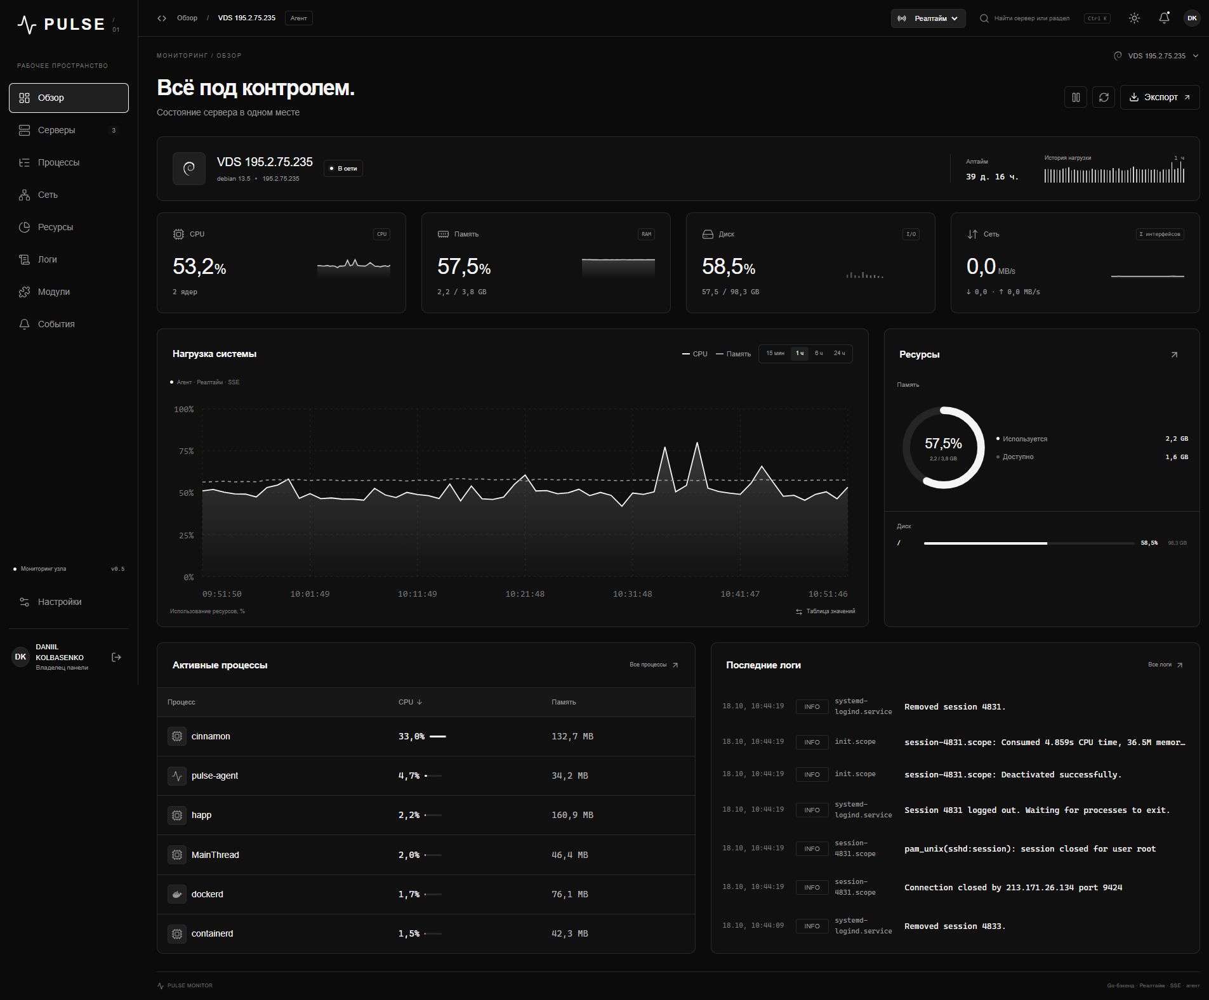The height and width of the screenshot is (1000, 1209).
Task: Open Серверы in the sidebar
Action: [x=69, y=130]
